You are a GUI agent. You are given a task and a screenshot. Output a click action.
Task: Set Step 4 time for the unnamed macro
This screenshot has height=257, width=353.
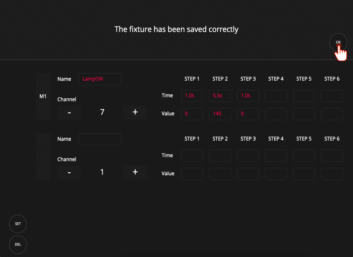[276, 156]
